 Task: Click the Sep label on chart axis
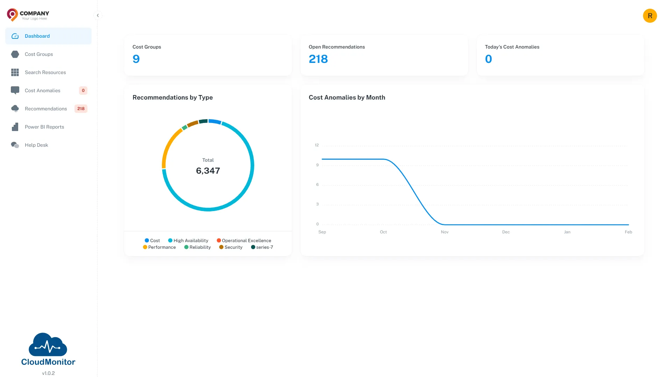(322, 232)
